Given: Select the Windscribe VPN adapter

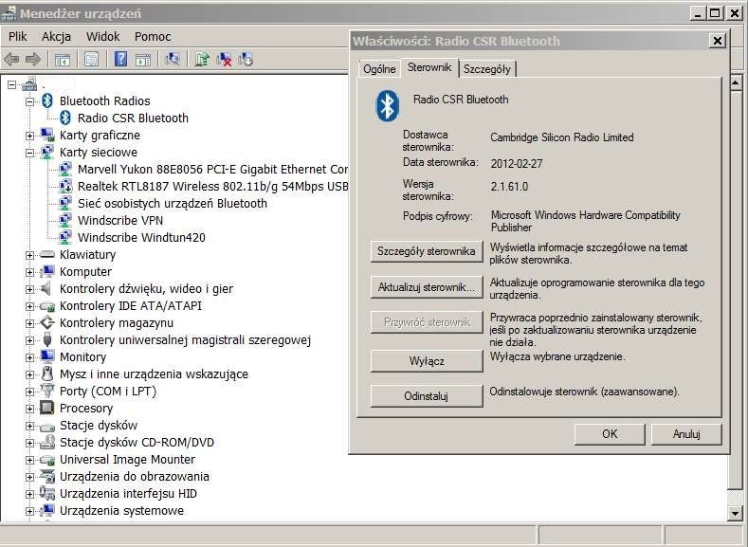Looking at the screenshot, I should tap(120, 220).
